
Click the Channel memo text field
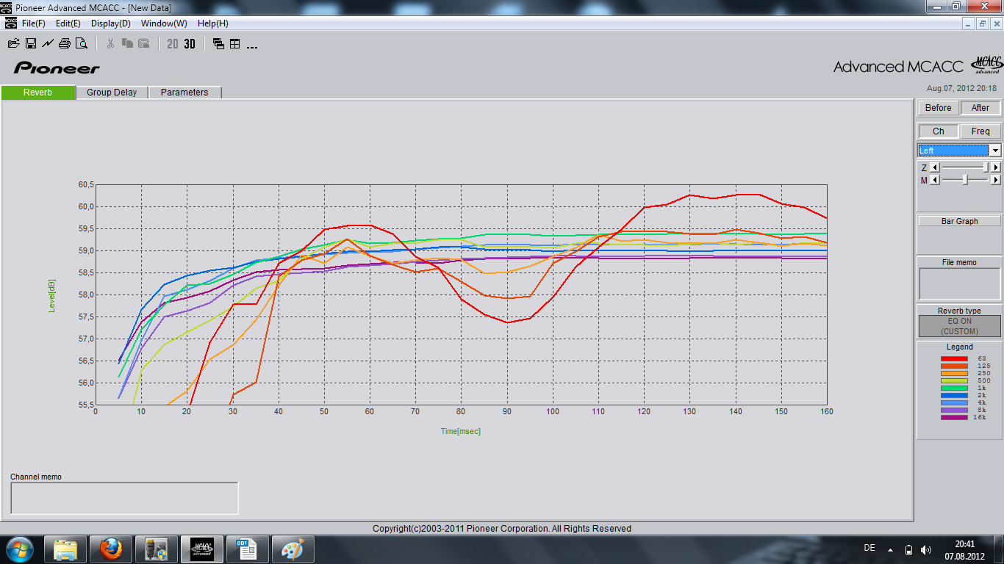pos(124,498)
